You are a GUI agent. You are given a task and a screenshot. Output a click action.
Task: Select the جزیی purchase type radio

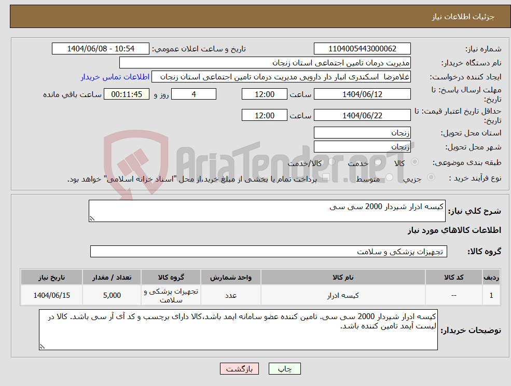(x=431, y=177)
